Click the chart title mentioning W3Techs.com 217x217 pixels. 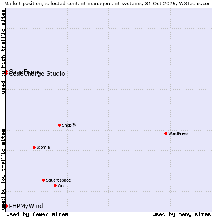click(x=109, y=3)
